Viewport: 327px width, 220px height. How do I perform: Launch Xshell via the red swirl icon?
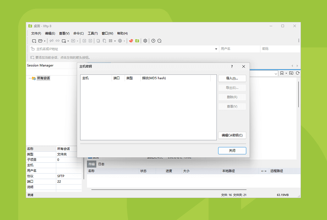point(131,41)
